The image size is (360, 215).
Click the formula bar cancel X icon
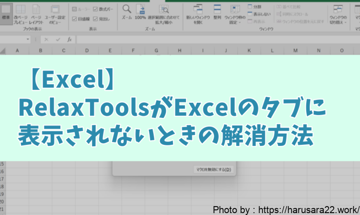pyautogui.click(x=46, y=40)
